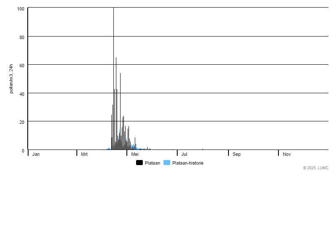Select the Jan label on the x-axis
The image size is (336, 252).
pyautogui.click(x=36, y=155)
